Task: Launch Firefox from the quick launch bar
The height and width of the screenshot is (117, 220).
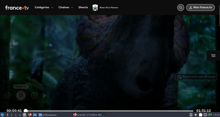Action: click(30, 115)
